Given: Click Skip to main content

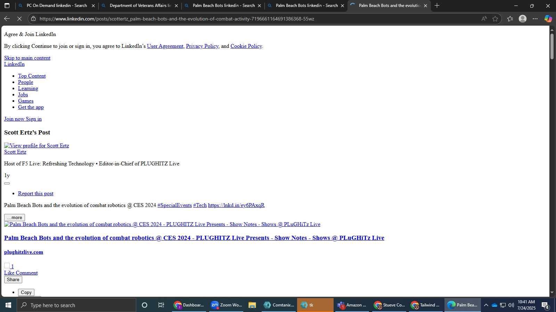Looking at the screenshot, I should point(27,58).
